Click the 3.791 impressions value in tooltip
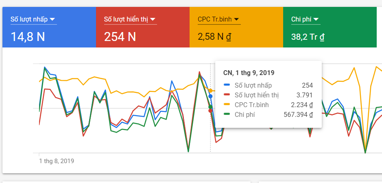The height and width of the screenshot is (183, 382). click(304, 95)
